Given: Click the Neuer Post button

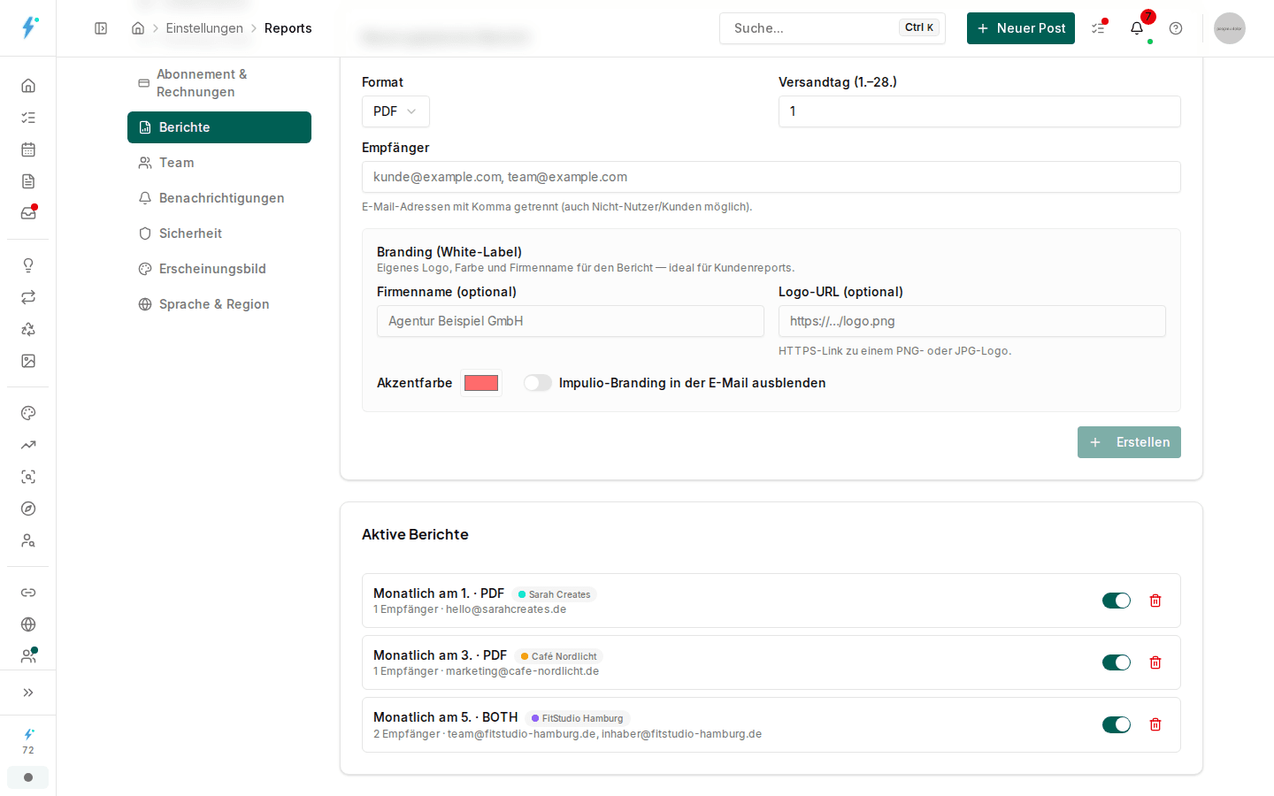Looking at the screenshot, I should (1021, 28).
